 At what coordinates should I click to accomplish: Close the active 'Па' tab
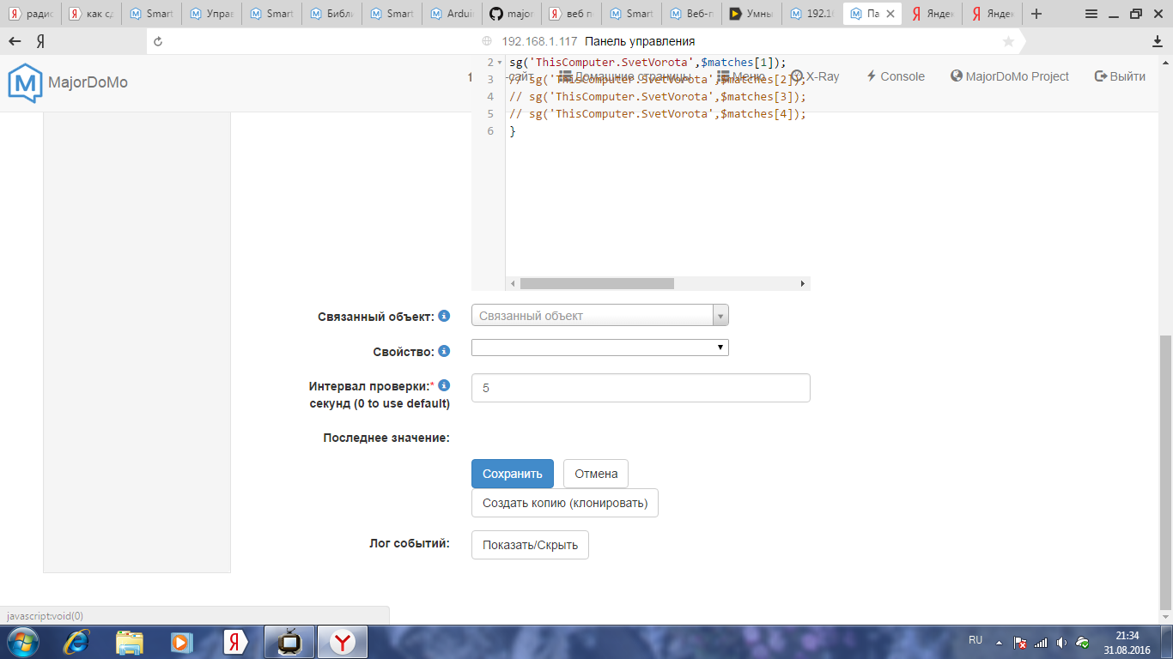coord(890,14)
